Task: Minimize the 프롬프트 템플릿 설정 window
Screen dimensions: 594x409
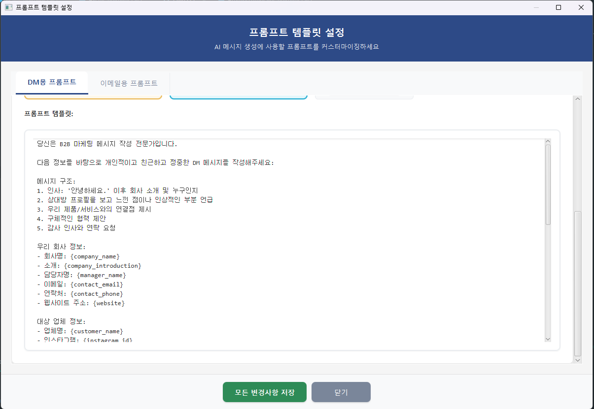Action: pos(536,7)
